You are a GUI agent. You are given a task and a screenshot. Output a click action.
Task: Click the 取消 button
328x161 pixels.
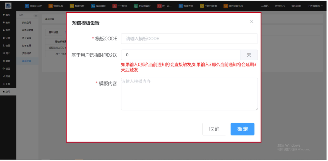[x=214, y=129]
